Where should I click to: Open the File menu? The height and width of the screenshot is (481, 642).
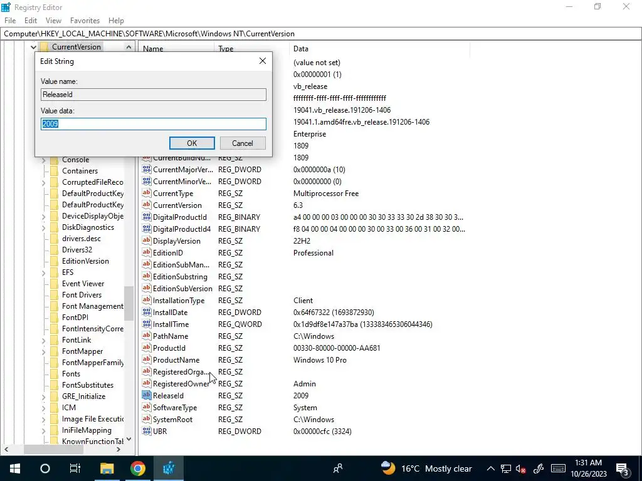[10, 21]
